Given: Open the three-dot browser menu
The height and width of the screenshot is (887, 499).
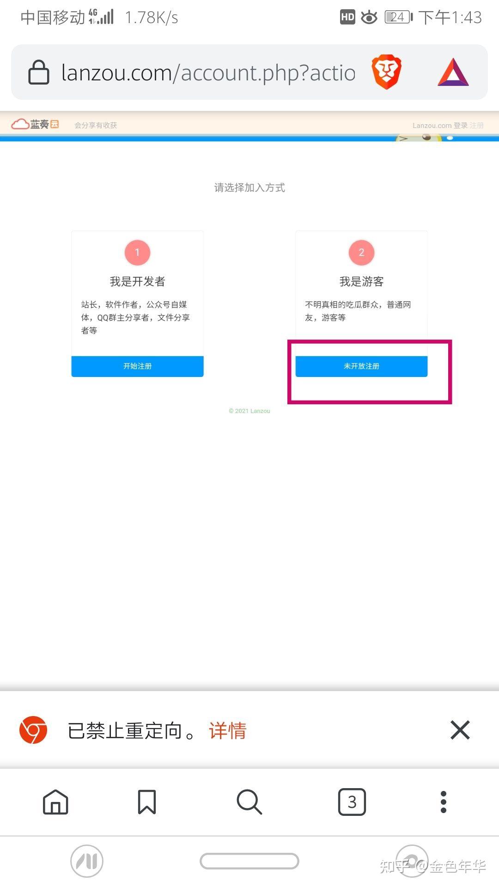Looking at the screenshot, I should coord(444,802).
